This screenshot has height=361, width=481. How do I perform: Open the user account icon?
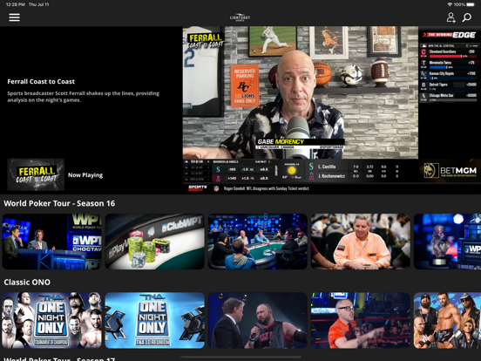coord(451,17)
